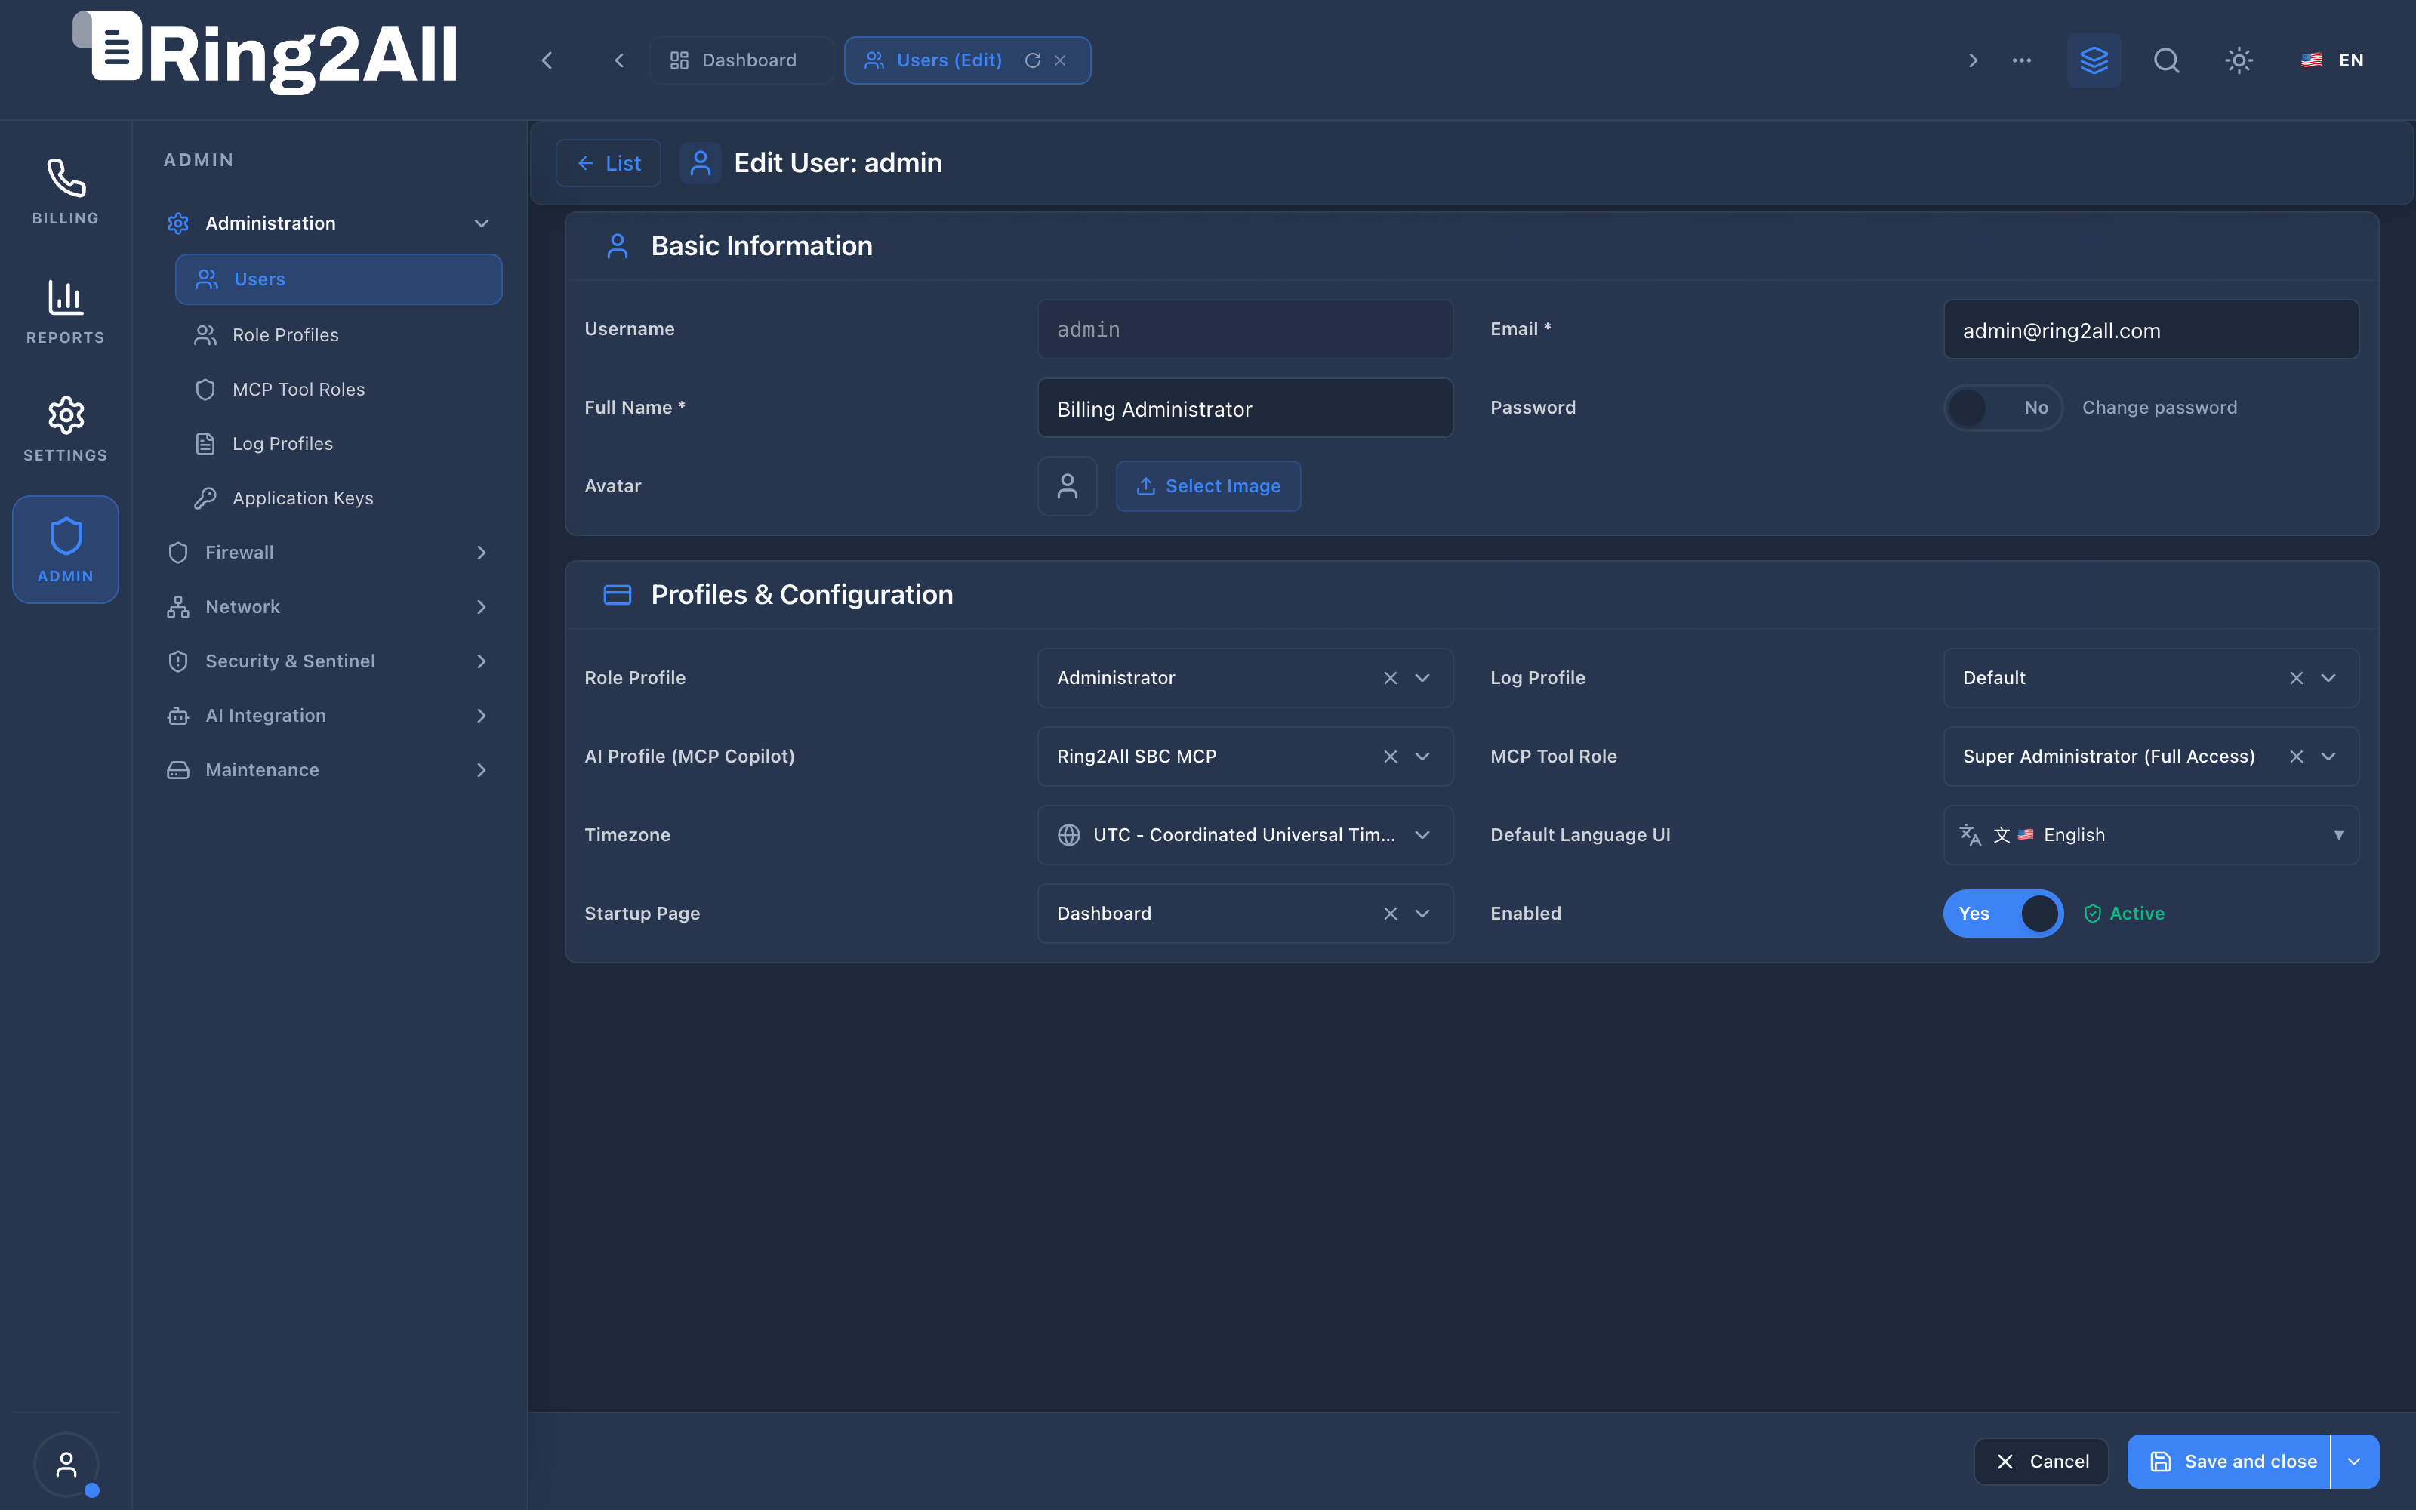Viewport: 2416px width, 1510px height.
Task: Open the user profile avatar at bottom left
Action: (66, 1464)
